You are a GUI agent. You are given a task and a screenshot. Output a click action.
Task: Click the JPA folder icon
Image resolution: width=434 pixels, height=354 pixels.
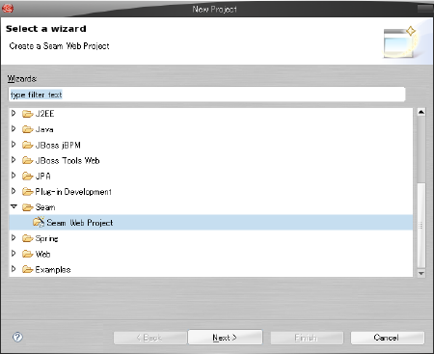pos(28,177)
